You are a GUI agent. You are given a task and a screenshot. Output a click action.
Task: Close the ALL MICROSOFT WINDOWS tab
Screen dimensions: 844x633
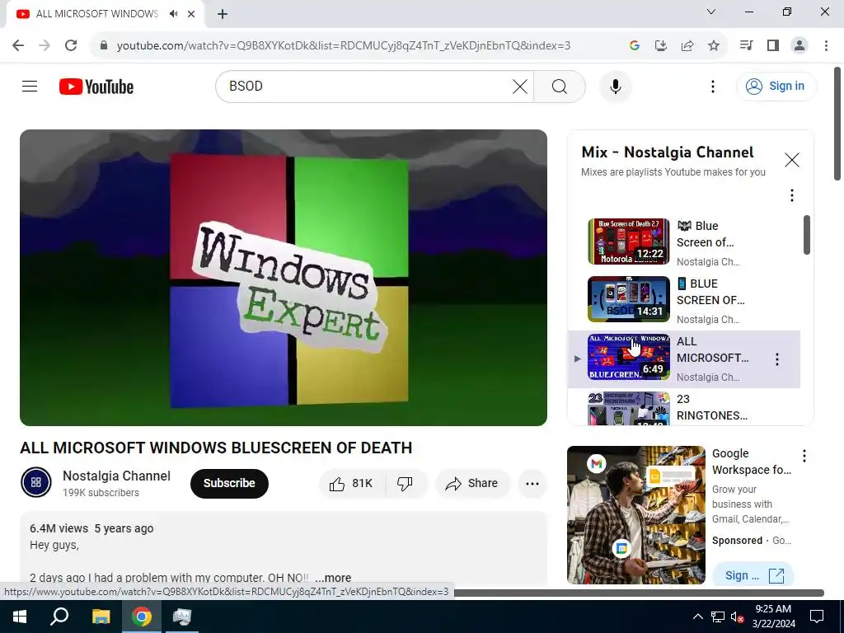tap(191, 14)
